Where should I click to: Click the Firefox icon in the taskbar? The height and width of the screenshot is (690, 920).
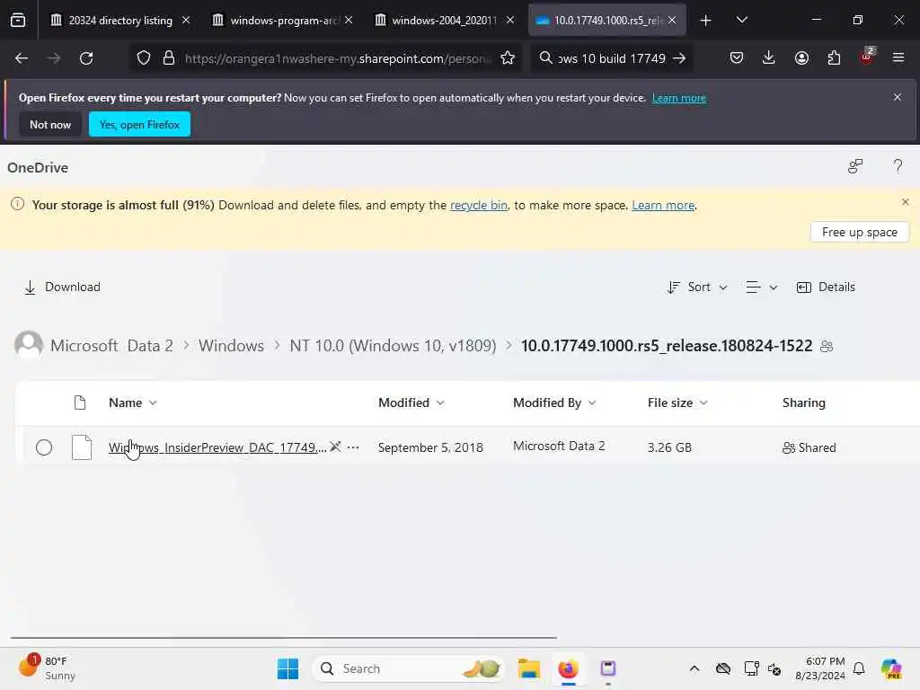click(568, 668)
